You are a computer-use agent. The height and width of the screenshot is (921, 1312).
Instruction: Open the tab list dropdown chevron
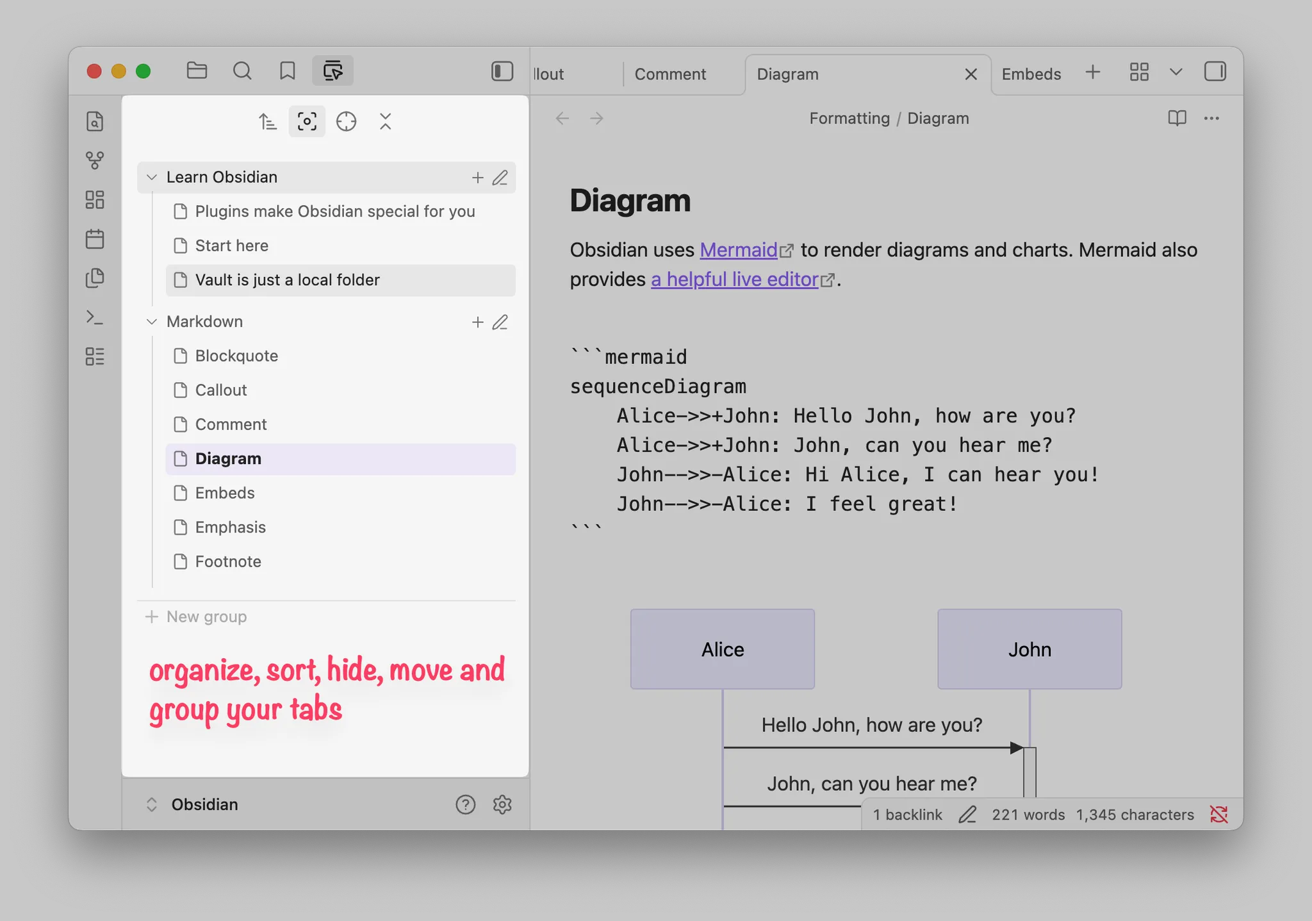[1176, 72]
